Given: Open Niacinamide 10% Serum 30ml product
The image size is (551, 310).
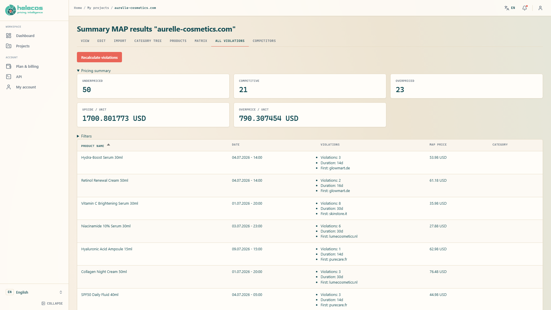Looking at the screenshot, I should click(x=106, y=226).
